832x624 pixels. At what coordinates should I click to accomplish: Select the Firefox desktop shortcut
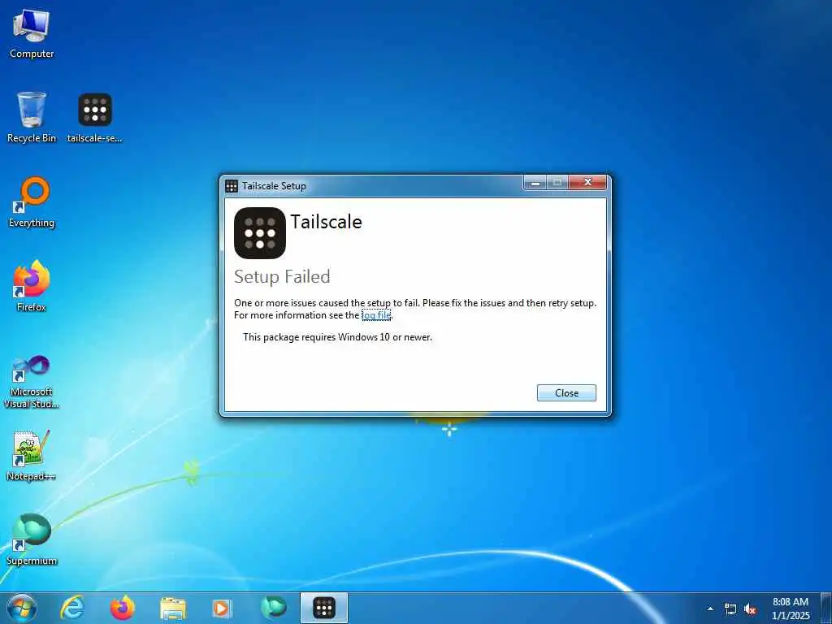32,286
